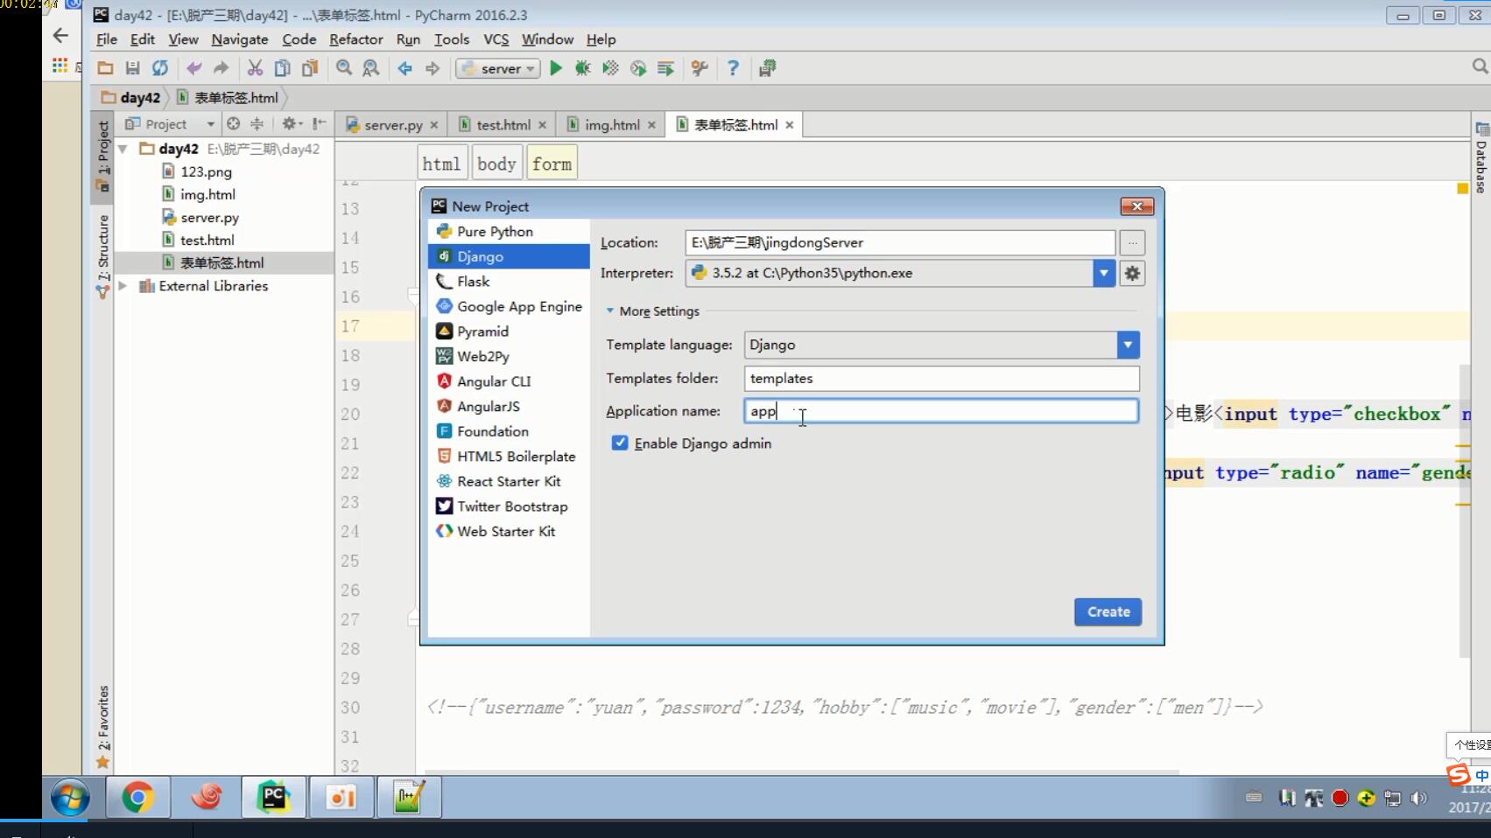Open Settings via wrench icon
Viewport: 1491px width, 838px height.
point(699,68)
